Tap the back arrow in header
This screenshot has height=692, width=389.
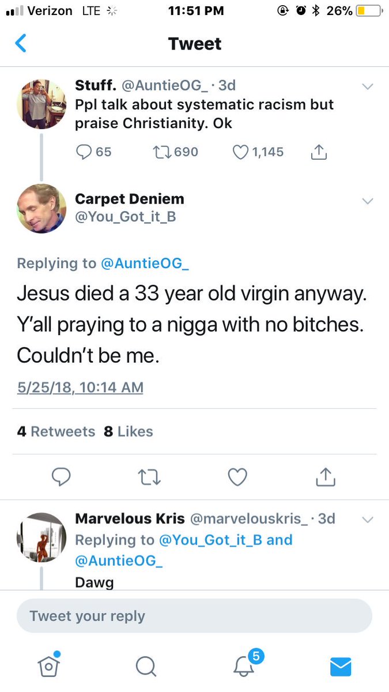click(x=20, y=43)
